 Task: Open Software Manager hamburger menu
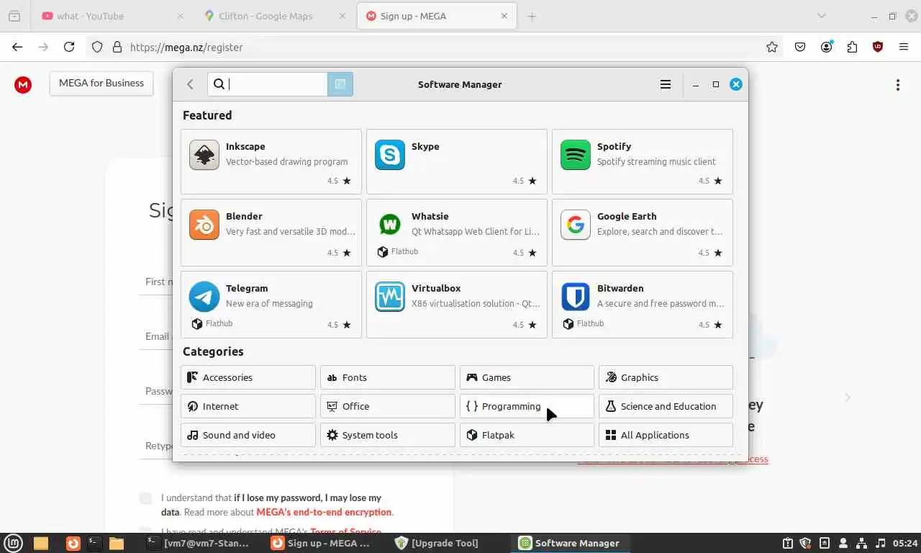[666, 84]
